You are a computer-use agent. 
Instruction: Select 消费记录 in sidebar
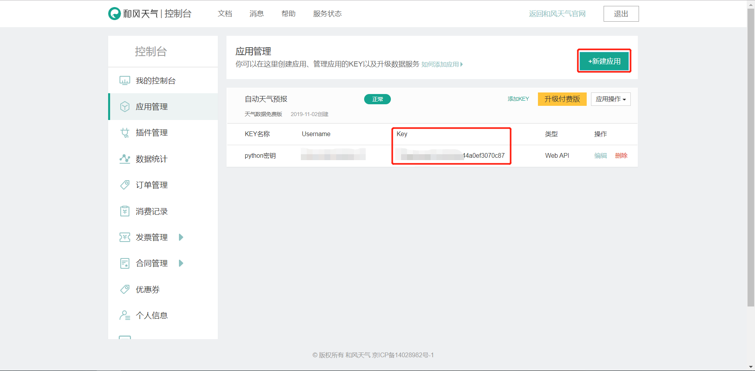click(x=163, y=211)
